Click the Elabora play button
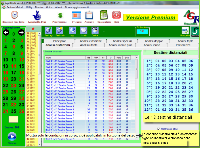Screen dimensions: 200x148 point(12,137)
